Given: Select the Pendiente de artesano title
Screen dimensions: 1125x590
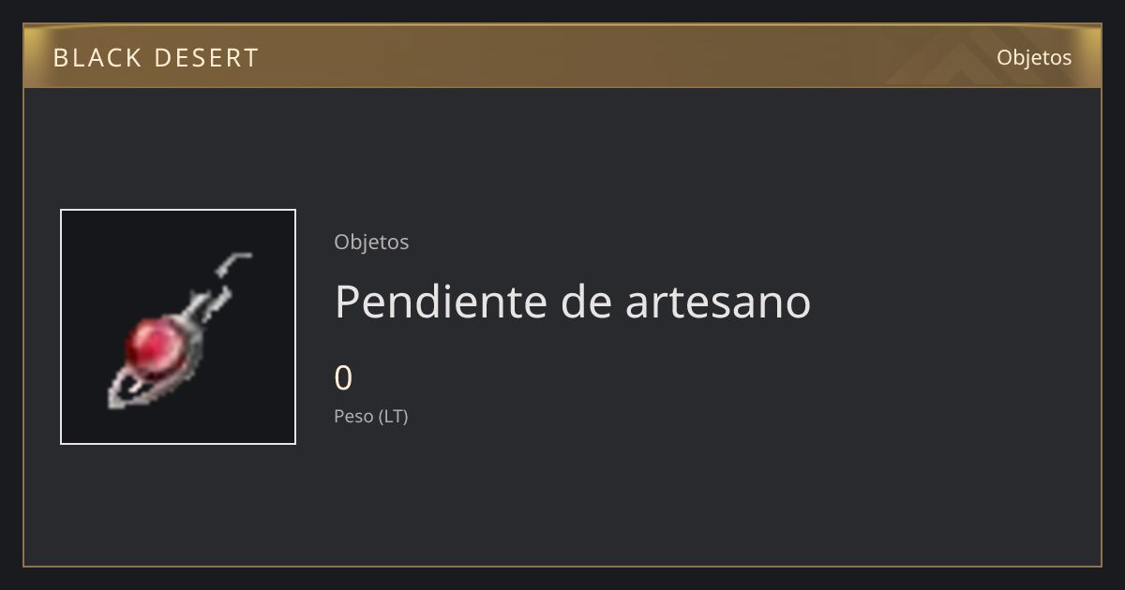Looking at the screenshot, I should tap(573, 302).
